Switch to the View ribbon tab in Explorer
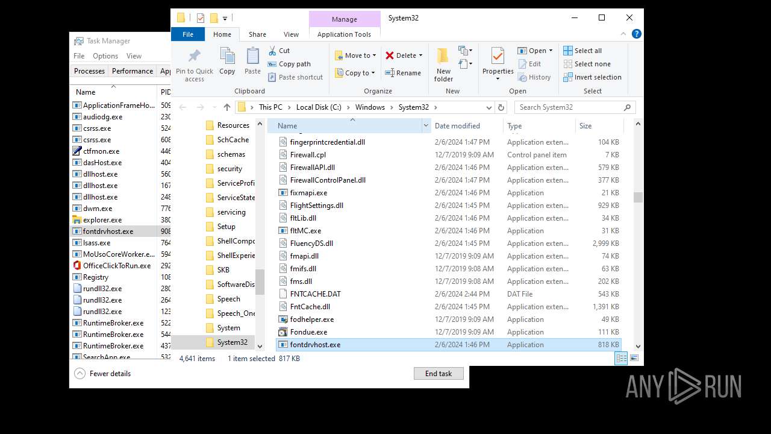Viewport: 771px width, 434px height. click(291, 34)
